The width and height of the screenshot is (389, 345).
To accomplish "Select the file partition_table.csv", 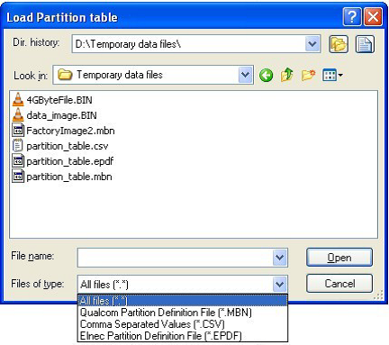I will [x=68, y=146].
